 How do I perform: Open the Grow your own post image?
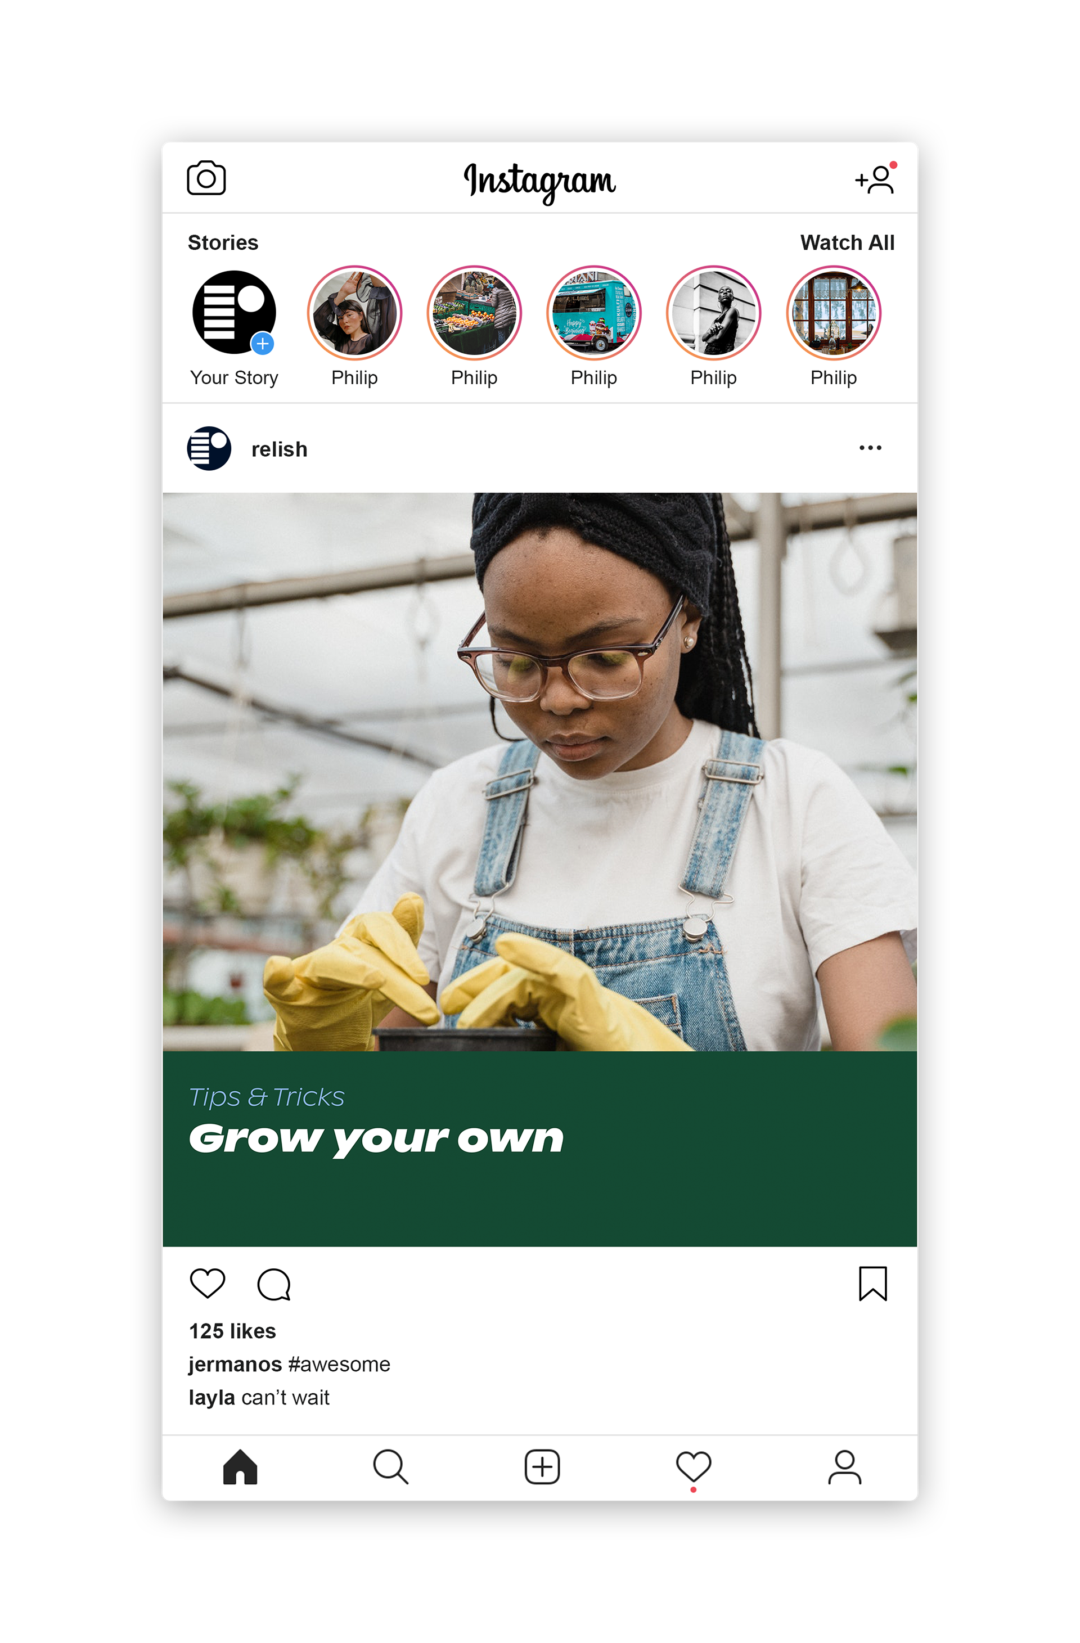pos(539,869)
